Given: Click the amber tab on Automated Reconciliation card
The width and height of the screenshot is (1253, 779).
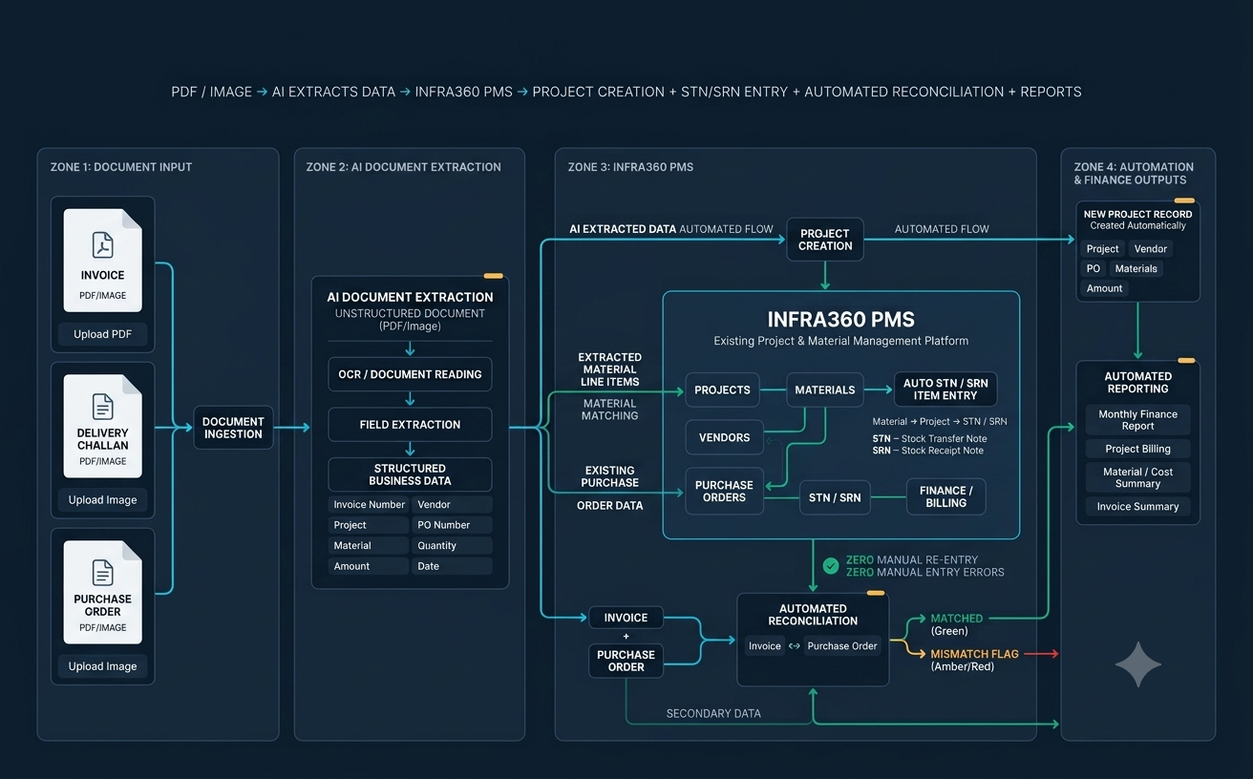Looking at the screenshot, I should (x=875, y=593).
